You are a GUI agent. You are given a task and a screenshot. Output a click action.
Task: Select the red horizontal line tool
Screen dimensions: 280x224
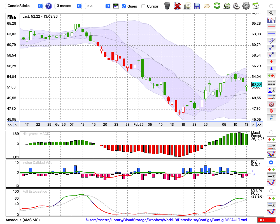point(271,27)
